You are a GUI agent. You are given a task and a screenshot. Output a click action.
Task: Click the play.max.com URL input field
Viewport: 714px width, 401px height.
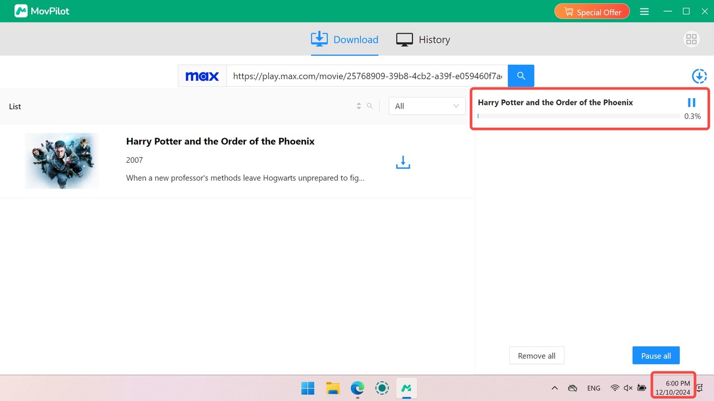pos(367,76)
